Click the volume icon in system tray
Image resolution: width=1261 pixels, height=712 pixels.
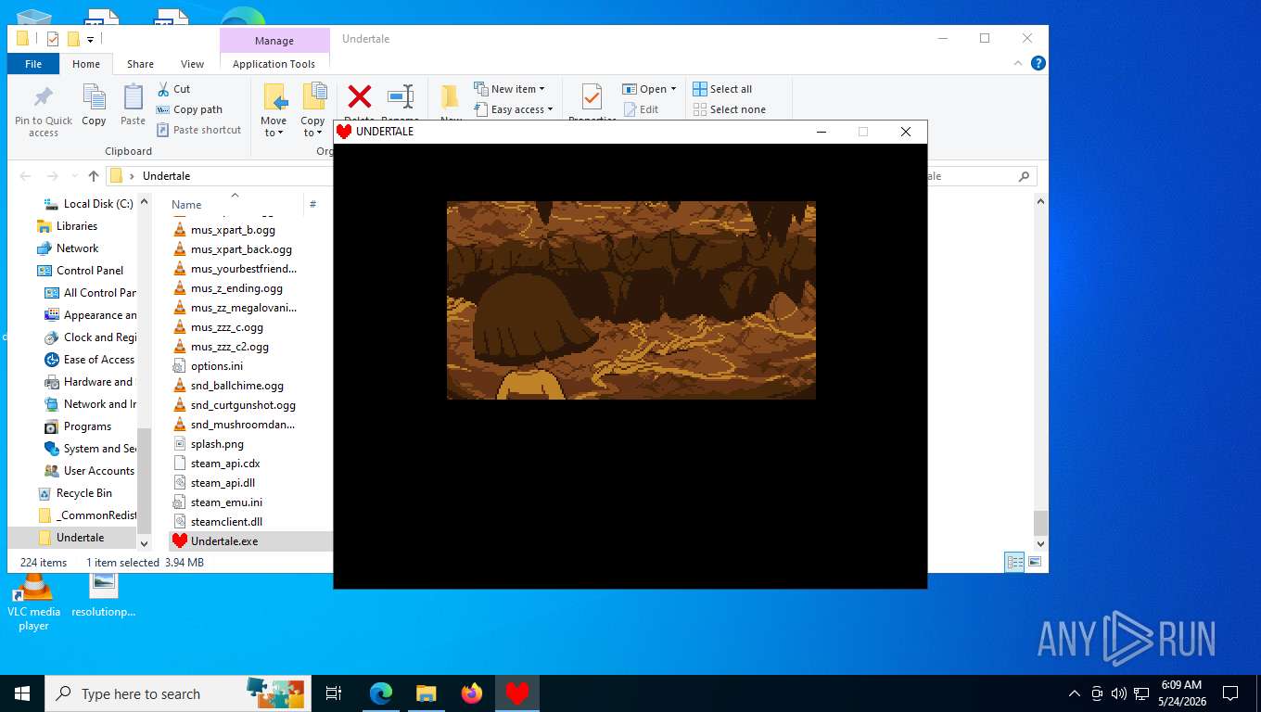point(1118,693)
